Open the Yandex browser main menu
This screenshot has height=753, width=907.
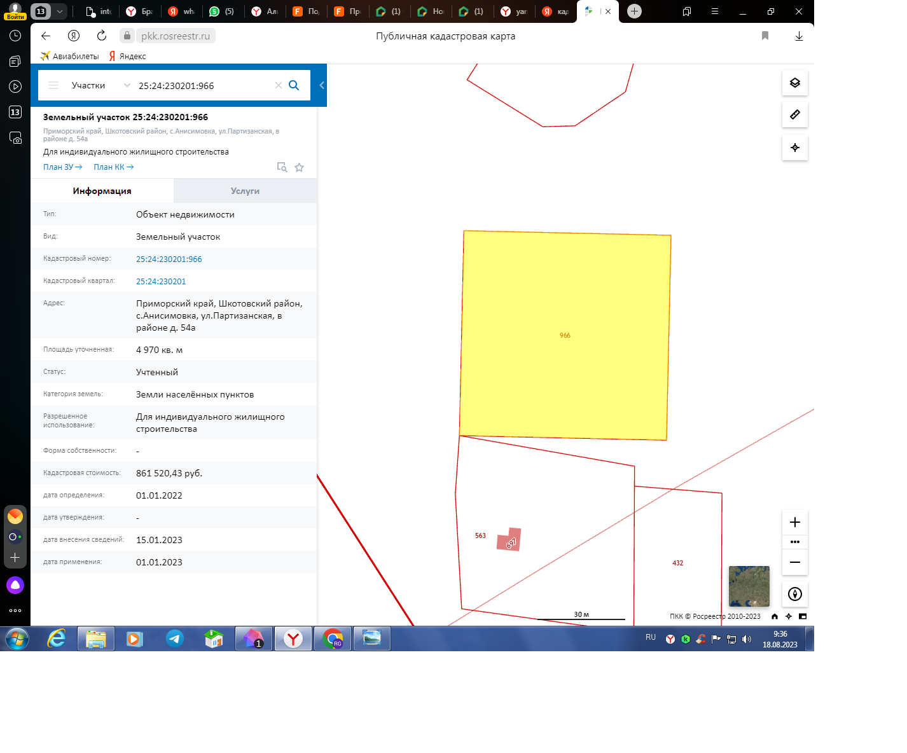715,11
